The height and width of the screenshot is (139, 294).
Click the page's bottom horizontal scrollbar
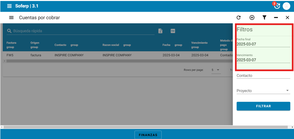coord(145,127)
